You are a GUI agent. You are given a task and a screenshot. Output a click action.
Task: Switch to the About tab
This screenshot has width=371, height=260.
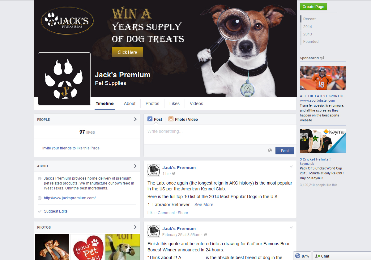click(130, 104)
